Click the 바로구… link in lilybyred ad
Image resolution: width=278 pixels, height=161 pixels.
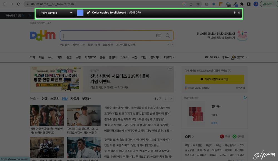215,123
